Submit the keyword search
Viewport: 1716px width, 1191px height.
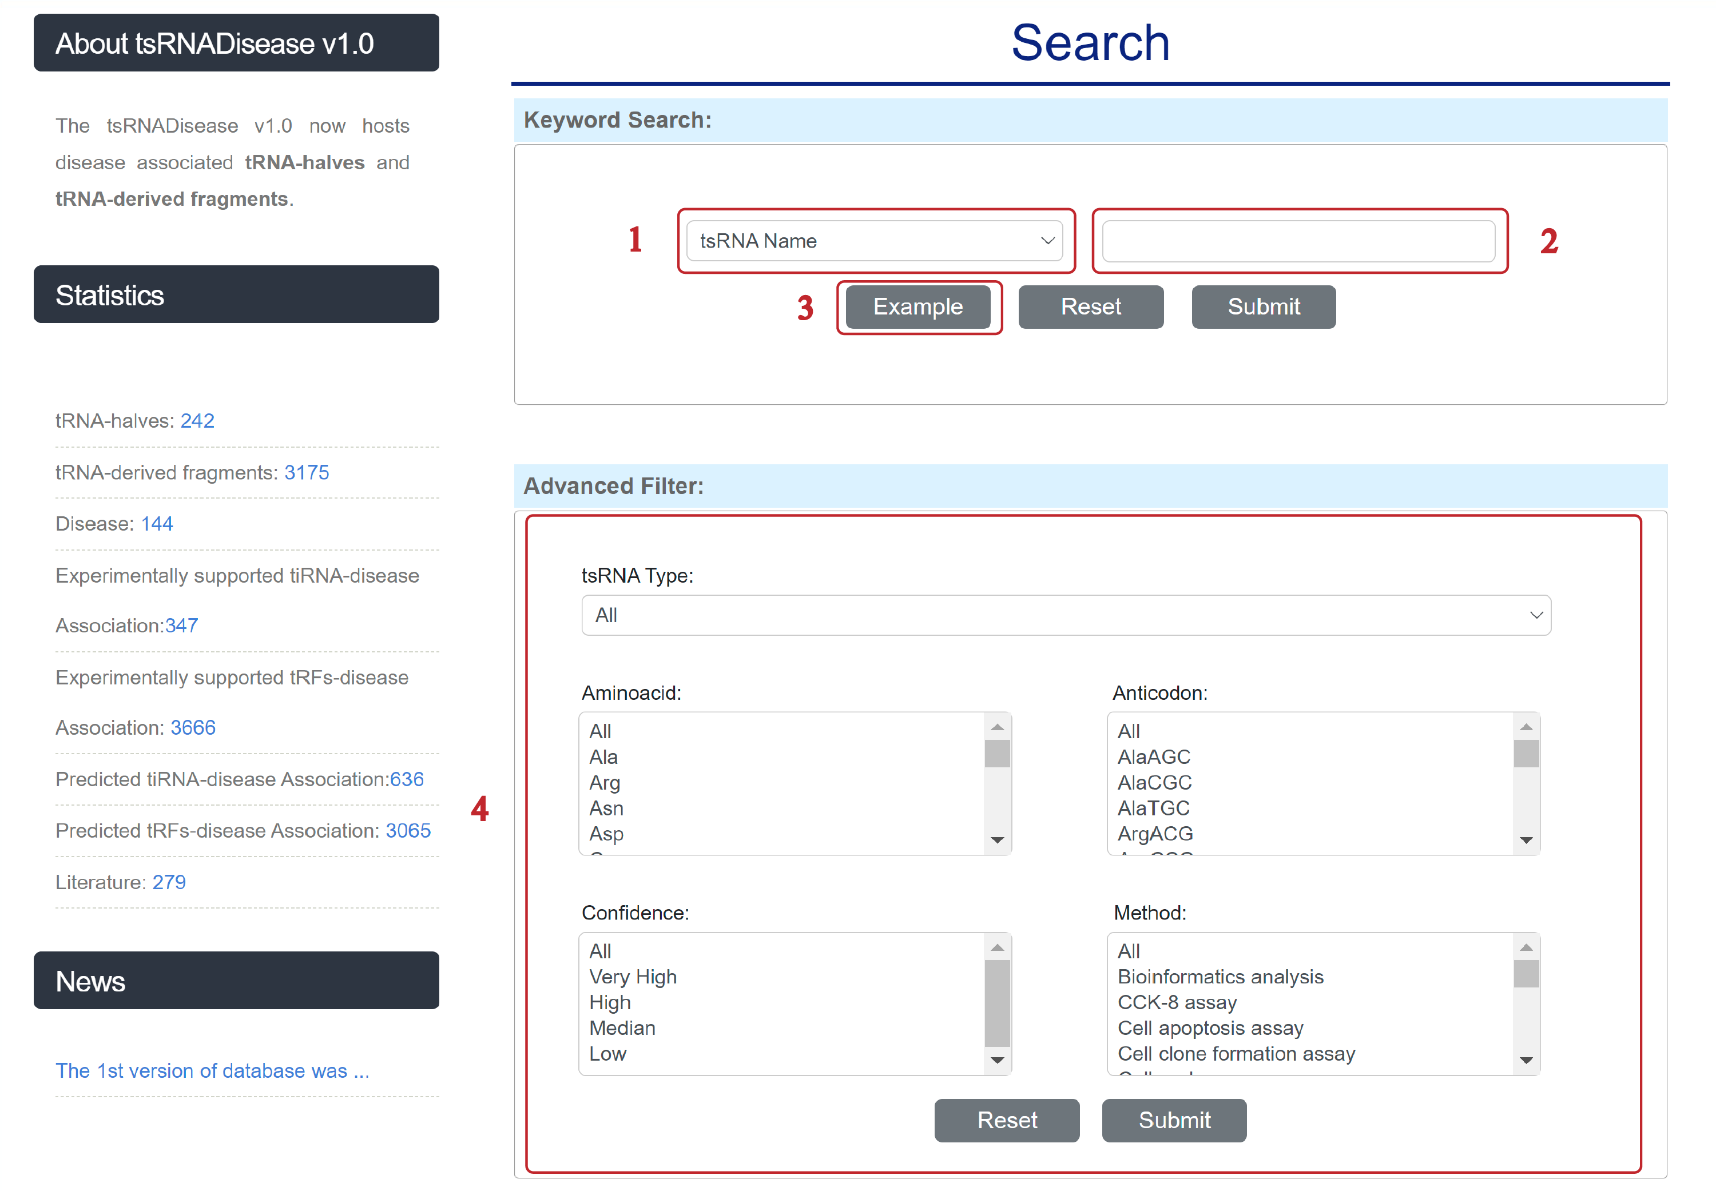pos(1262,306)
